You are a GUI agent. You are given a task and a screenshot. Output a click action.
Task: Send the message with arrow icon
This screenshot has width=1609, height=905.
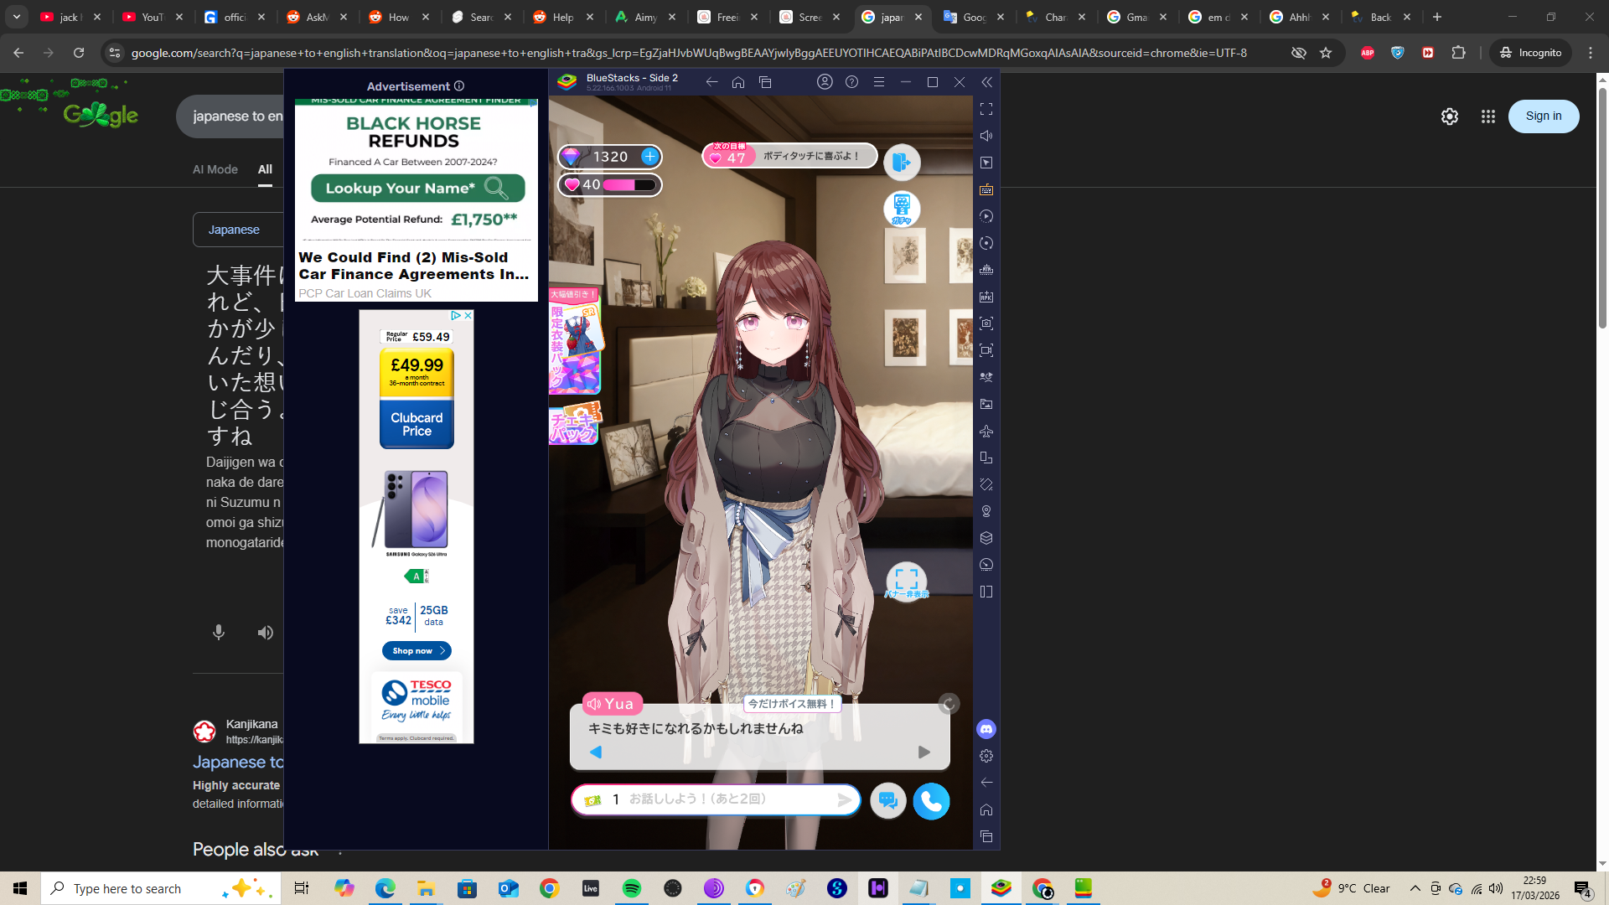pos(845,800)
